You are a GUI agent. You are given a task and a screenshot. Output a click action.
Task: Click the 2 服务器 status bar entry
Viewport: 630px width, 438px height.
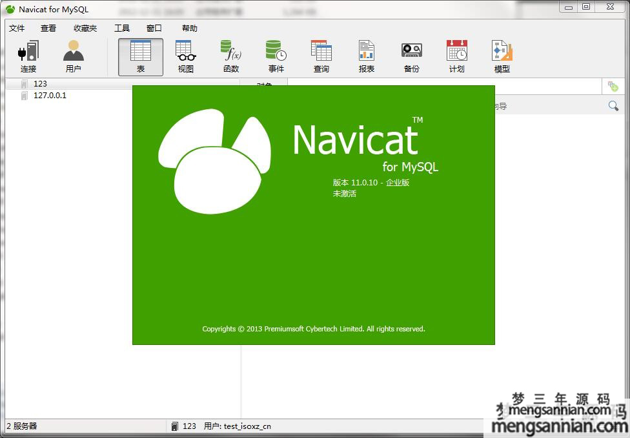pyautogui.click(x=22, y=426)
